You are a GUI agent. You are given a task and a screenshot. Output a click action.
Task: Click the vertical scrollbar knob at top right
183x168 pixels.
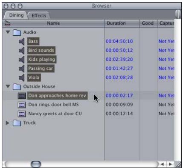(177, 14)
